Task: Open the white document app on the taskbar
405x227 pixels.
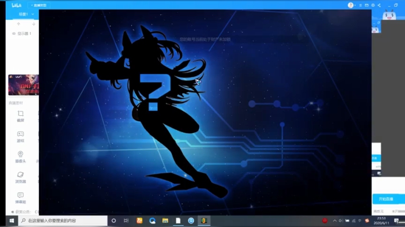Action: pyautogui.click(x=178, y=221)
